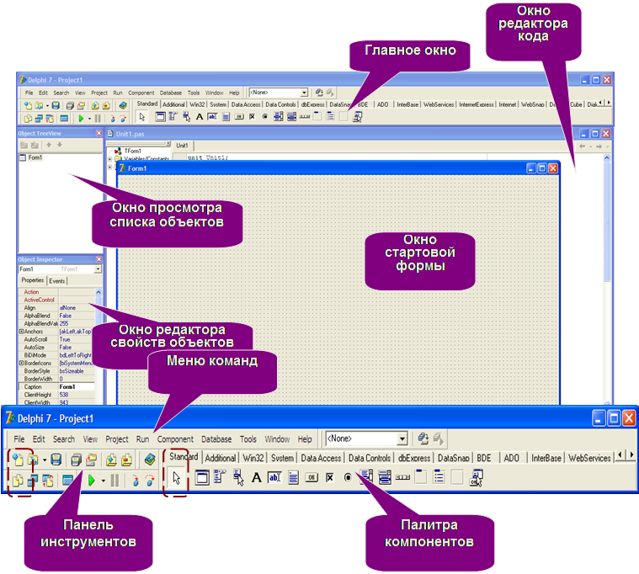
Task: Click Trace Into icon in enlarged toolbar
Action: [136, 481]
